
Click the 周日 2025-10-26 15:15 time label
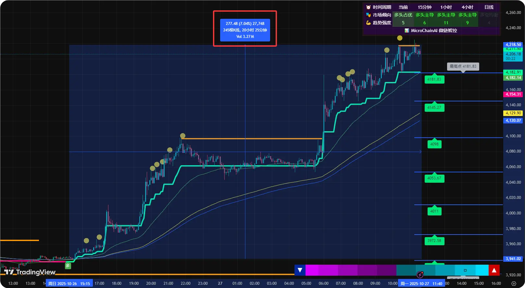69,283
